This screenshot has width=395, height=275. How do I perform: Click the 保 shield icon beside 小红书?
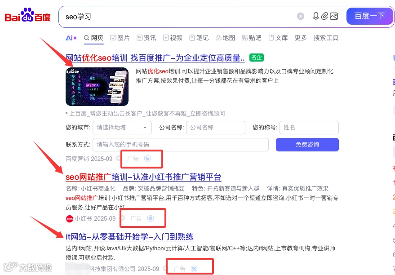pyautogui.click(x=151, y=218)
